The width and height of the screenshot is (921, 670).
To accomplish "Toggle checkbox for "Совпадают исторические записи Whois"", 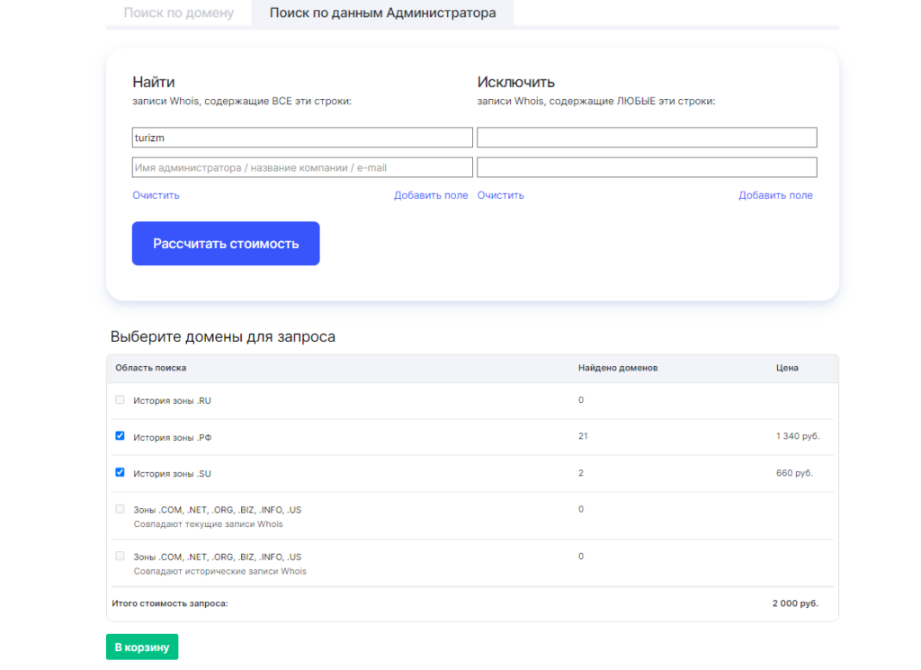I will [x=121, y=556].
